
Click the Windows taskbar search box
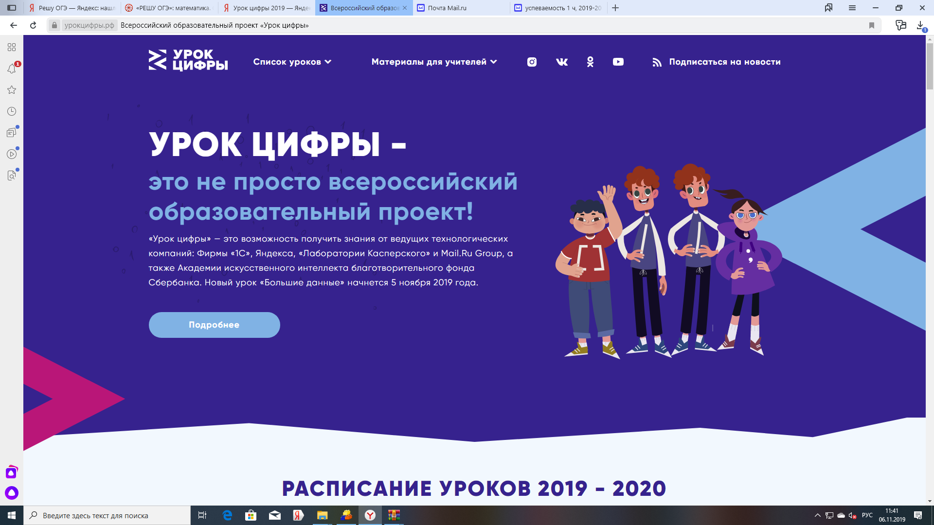point(107,515)
